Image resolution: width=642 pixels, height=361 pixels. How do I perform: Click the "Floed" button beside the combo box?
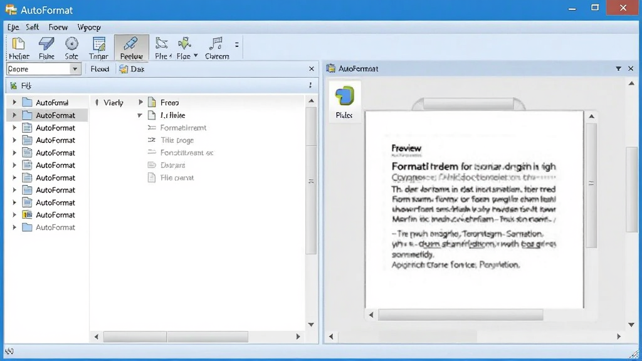click(100, 69)
